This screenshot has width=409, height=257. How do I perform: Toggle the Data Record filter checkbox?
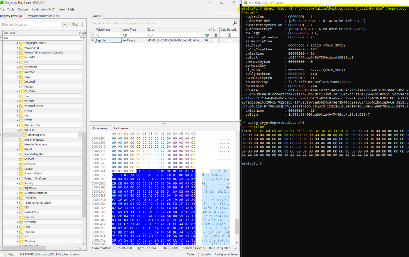pyautogui.click(x=229, y=35)
